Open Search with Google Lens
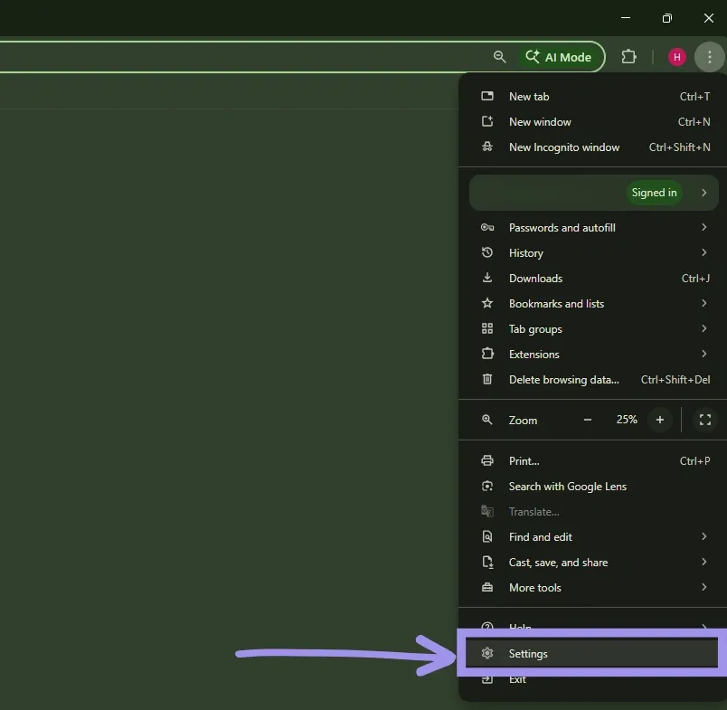Viewport: 727px width, 710px height. tap(567, 486)
